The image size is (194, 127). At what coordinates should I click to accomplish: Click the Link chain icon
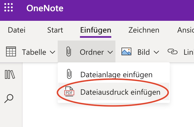(173, 51)
